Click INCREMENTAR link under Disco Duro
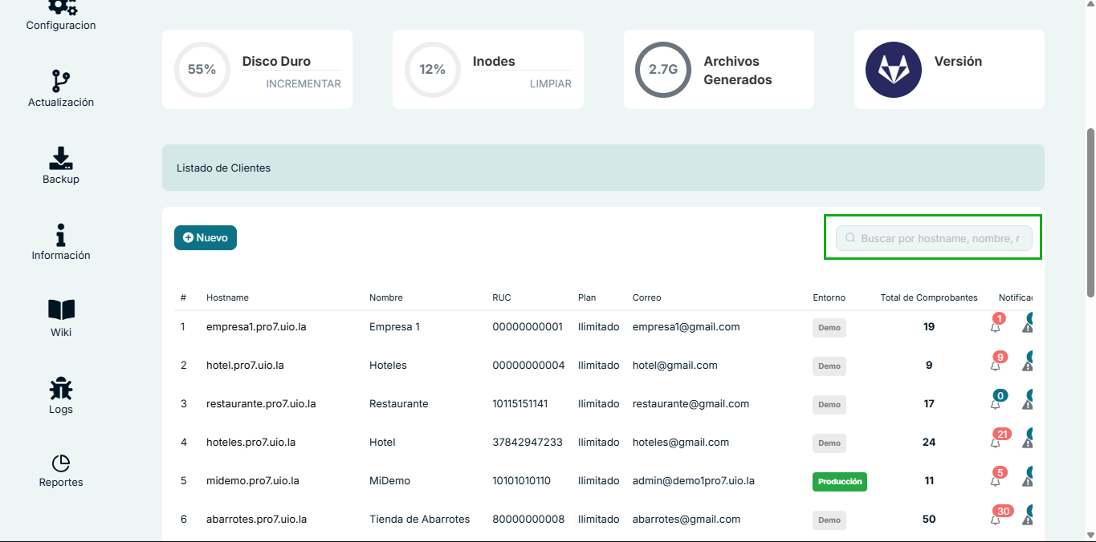Screen dimensions: 1096x542 click(304, 84)
